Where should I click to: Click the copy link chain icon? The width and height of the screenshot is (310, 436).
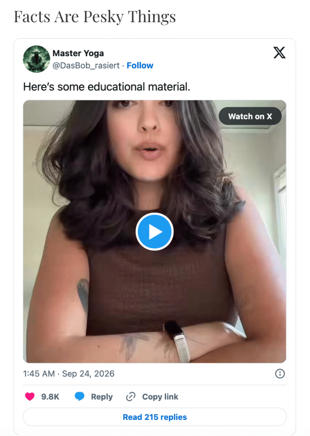pyautogui.click(x=131, y=396)
